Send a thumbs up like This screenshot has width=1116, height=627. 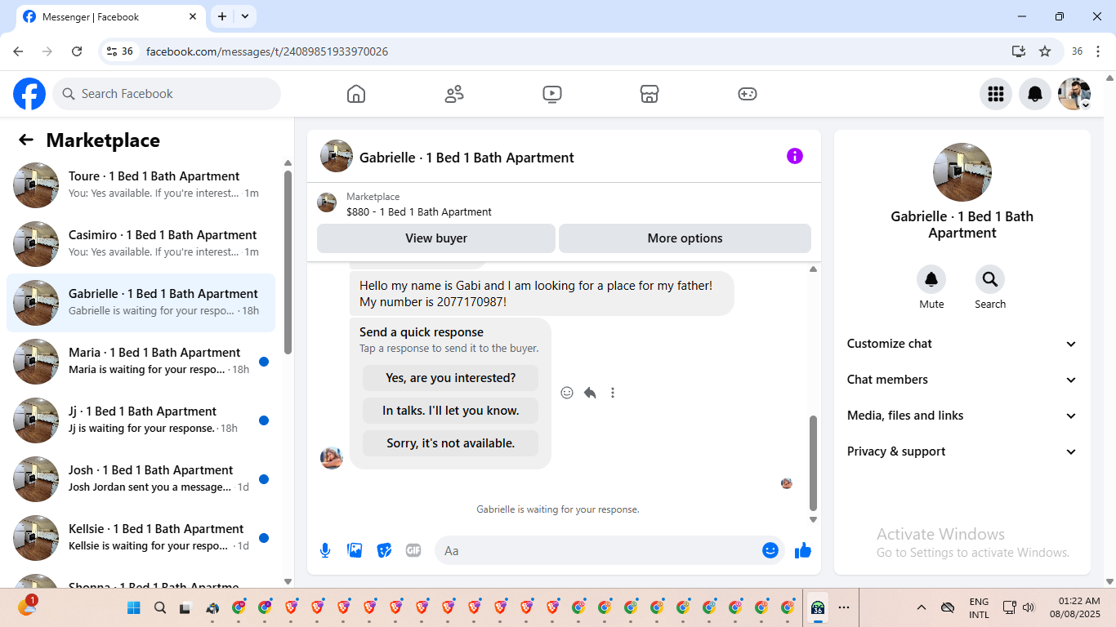click(x=803, y=550)
